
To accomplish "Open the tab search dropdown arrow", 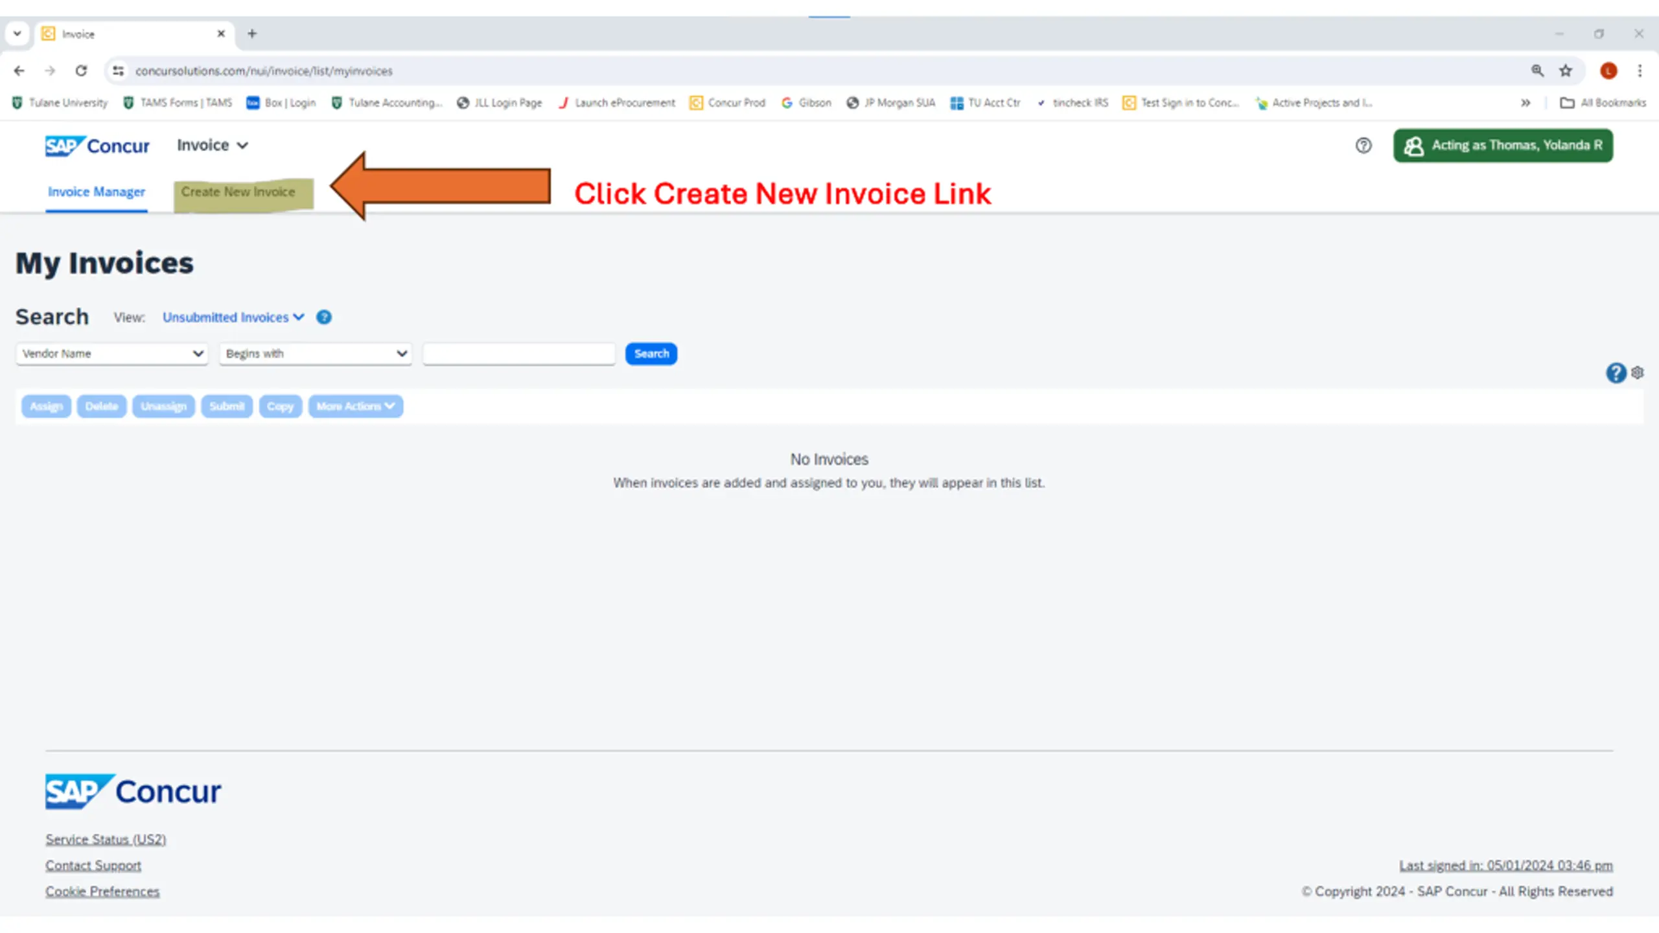I will (x=17, y=34).
